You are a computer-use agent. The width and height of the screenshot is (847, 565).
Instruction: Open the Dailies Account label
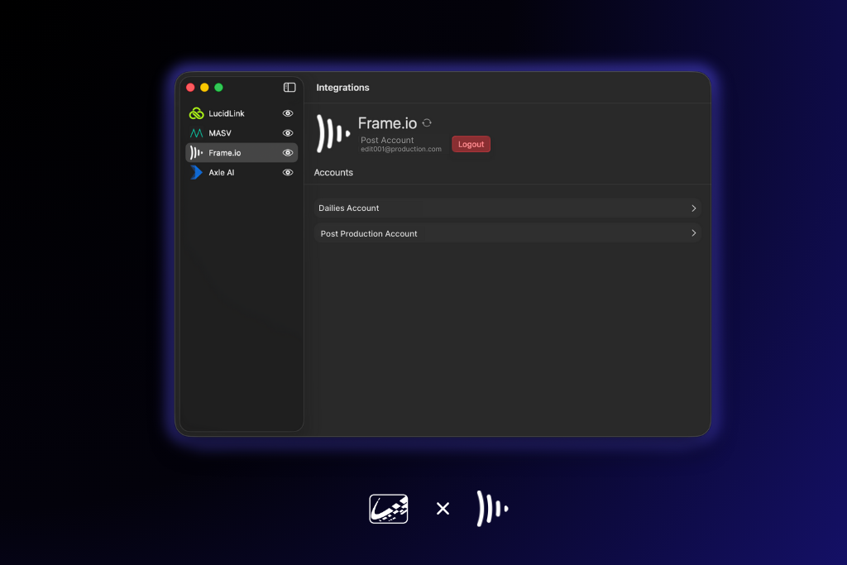pyautogui.click(x=349, y=208)
